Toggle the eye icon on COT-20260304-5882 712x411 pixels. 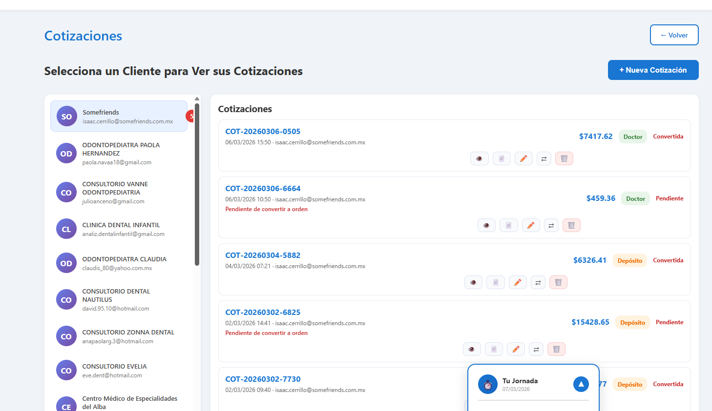tap(473, 282)
